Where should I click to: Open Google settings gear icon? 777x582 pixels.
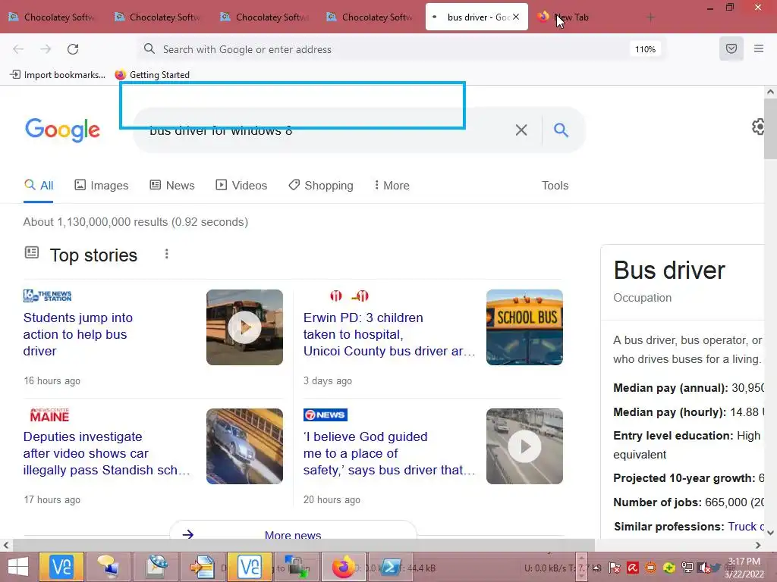[x=758, y=127]
